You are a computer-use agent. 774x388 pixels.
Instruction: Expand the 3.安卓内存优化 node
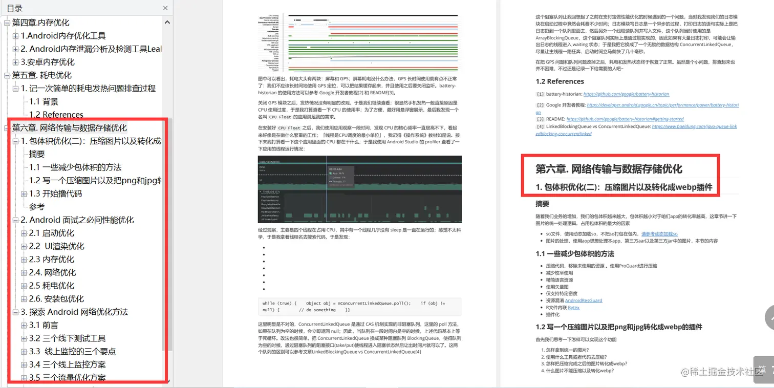[x=15, y=62]
